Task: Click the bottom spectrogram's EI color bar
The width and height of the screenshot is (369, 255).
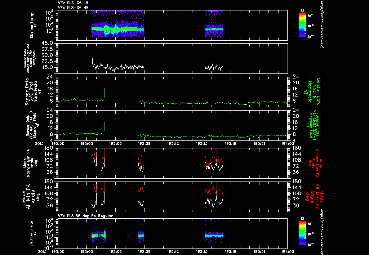Action: point(302,233)
